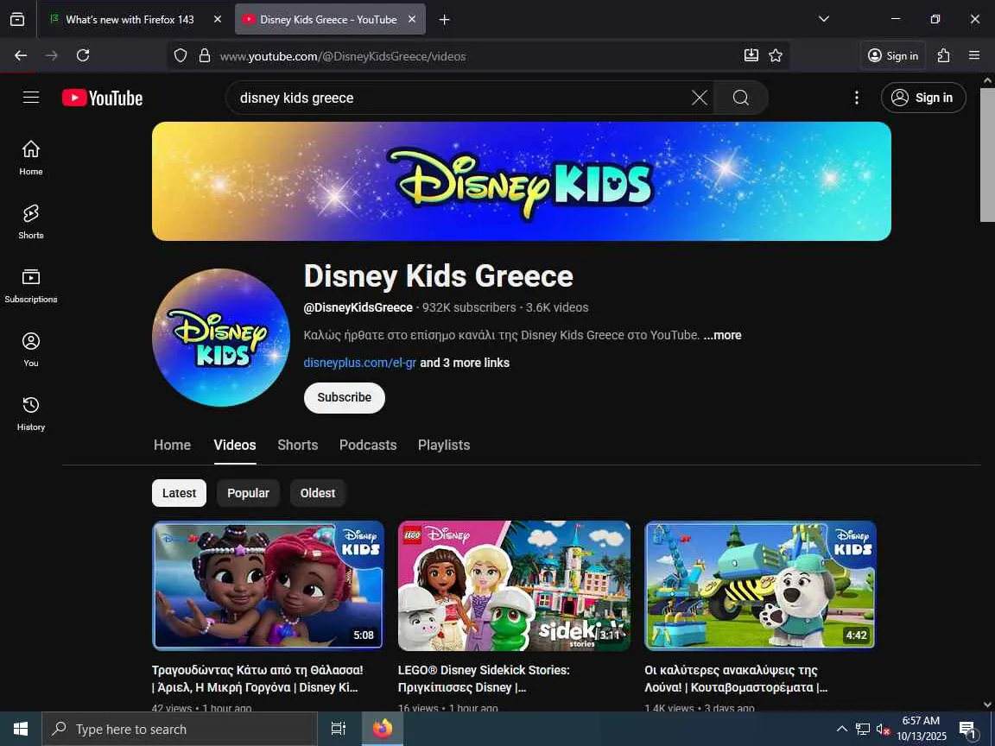Show hidden system tray icons
This screenshot has width=995, height=746.
point(842,729)
